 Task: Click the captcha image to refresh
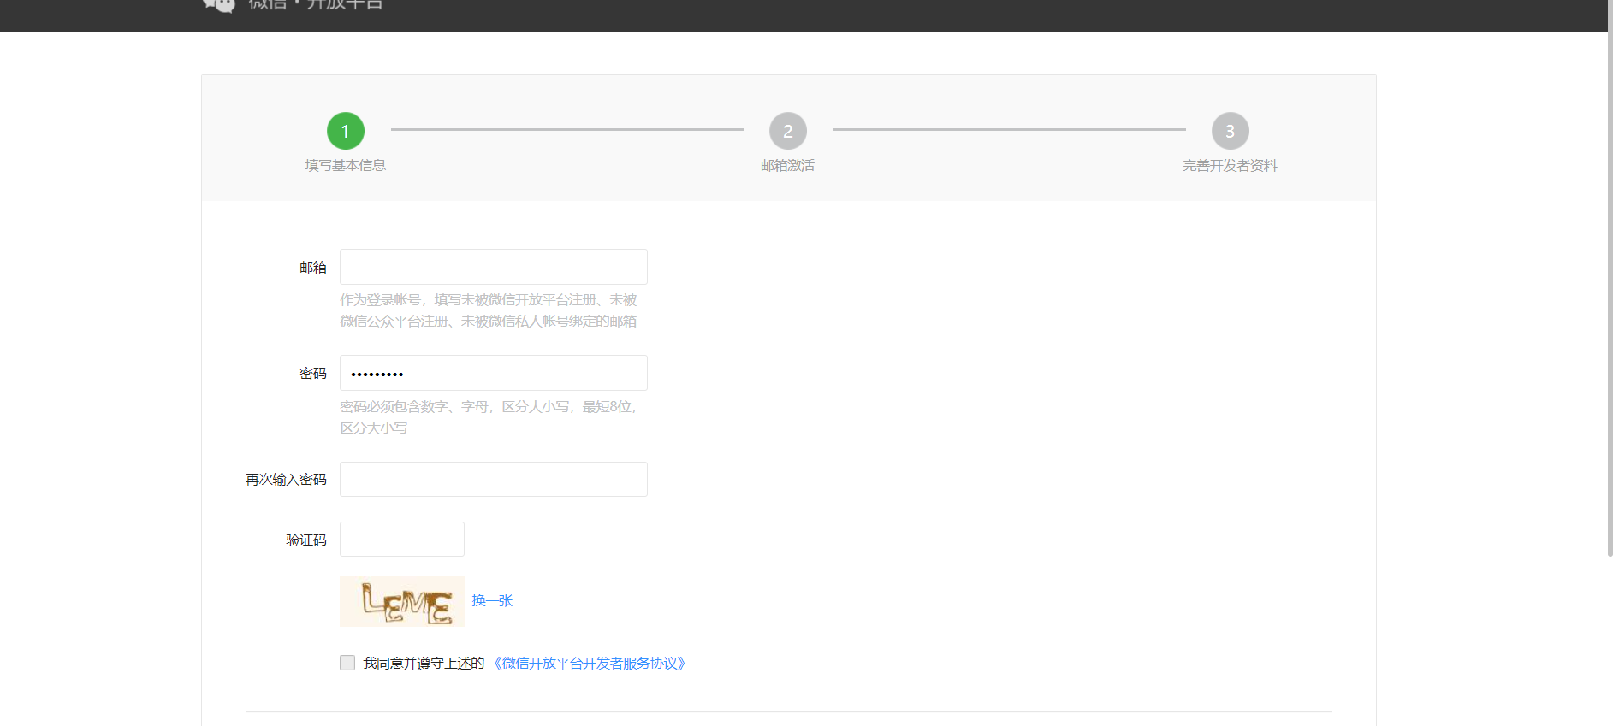(x=402, y=601)
